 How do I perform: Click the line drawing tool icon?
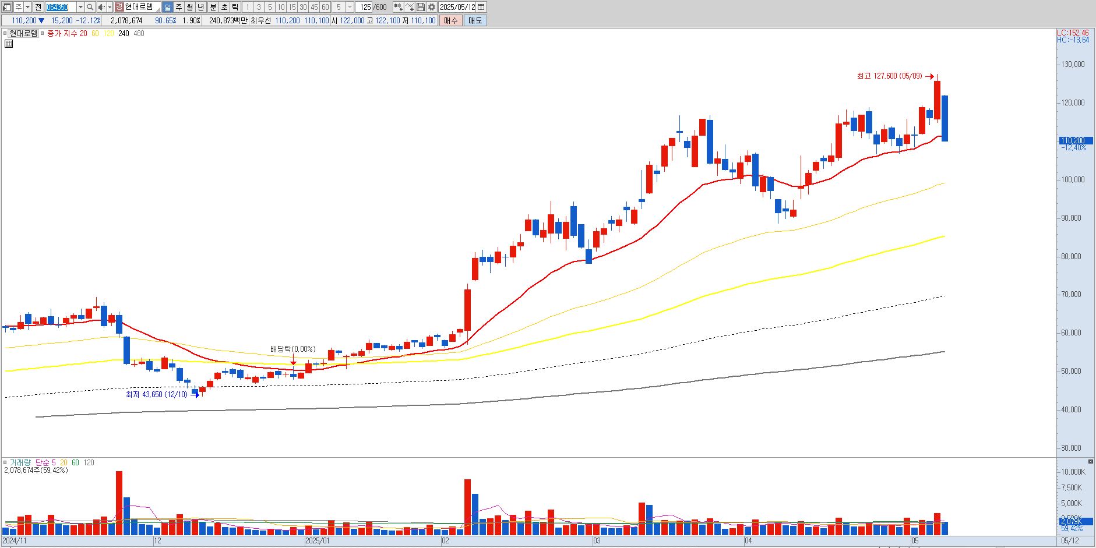point(410,7)
